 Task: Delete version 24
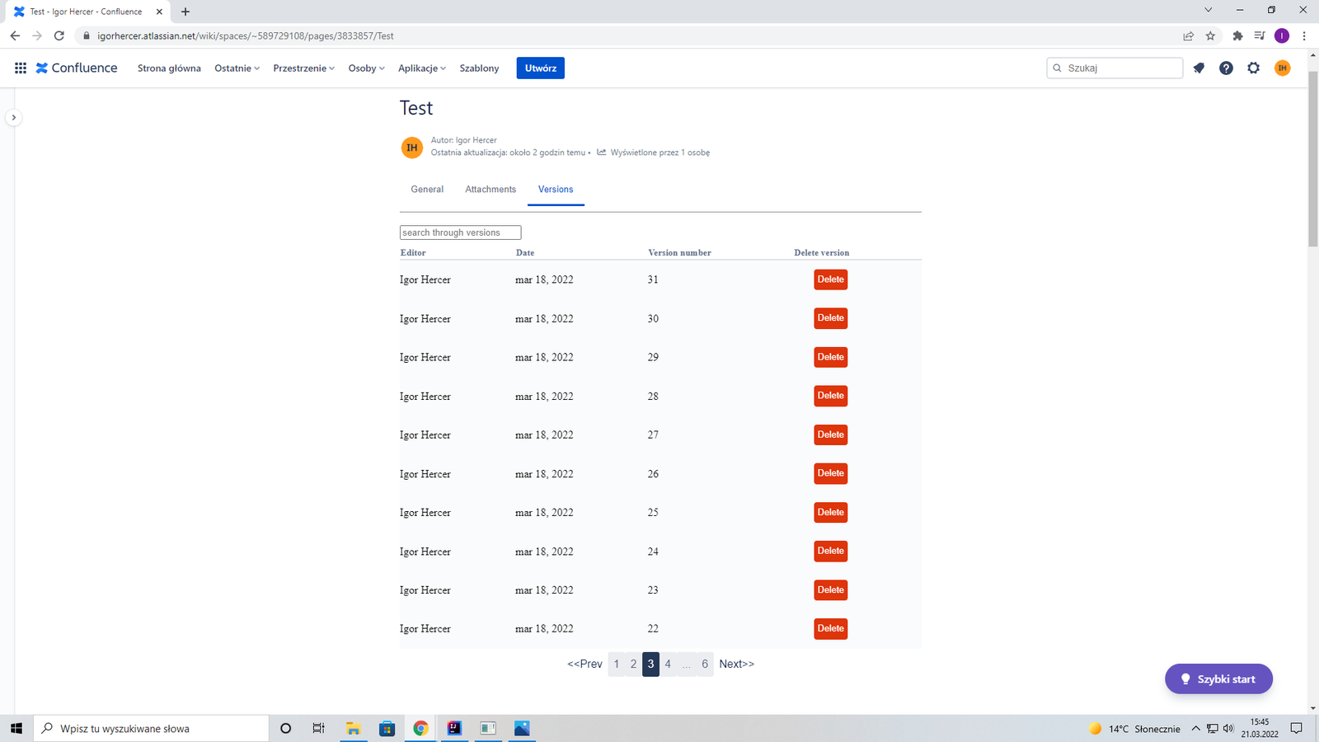pyautogui.click(x=830, y=551)
